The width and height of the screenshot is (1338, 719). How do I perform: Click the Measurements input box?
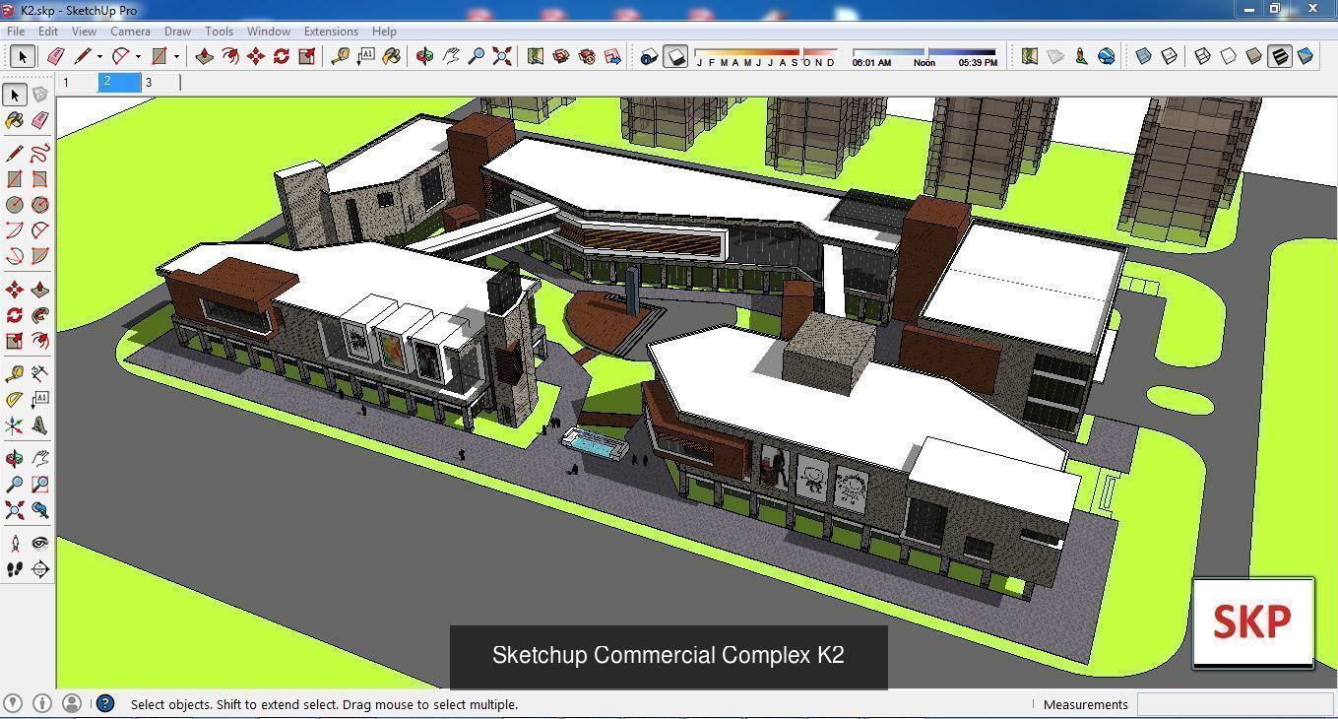coord(1236,704)
